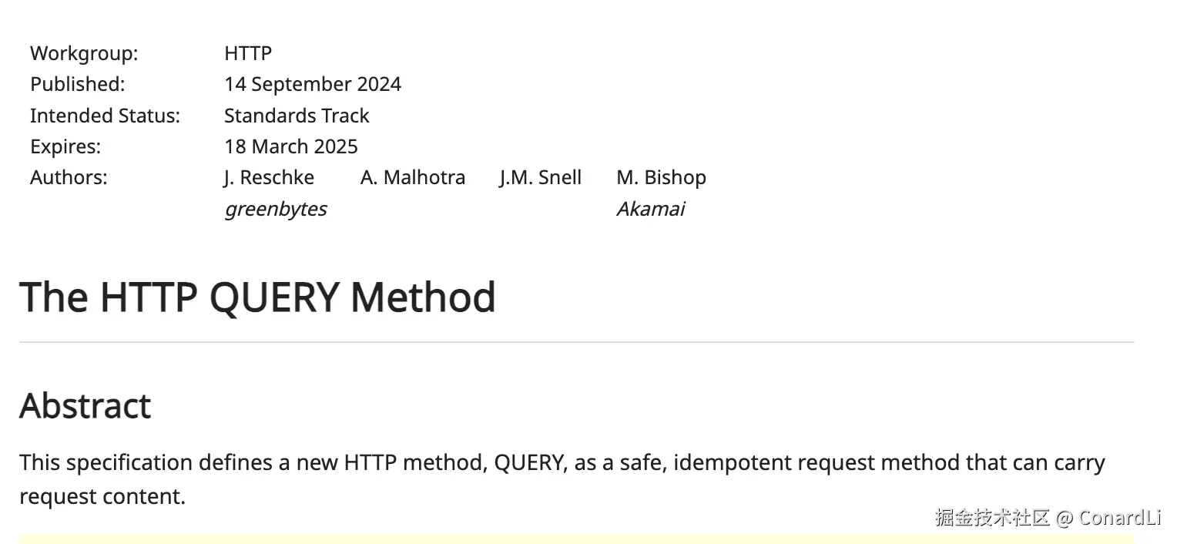Click the date 14 September 2024
This screenshot has width=1177, height=544.
(313, 84)
